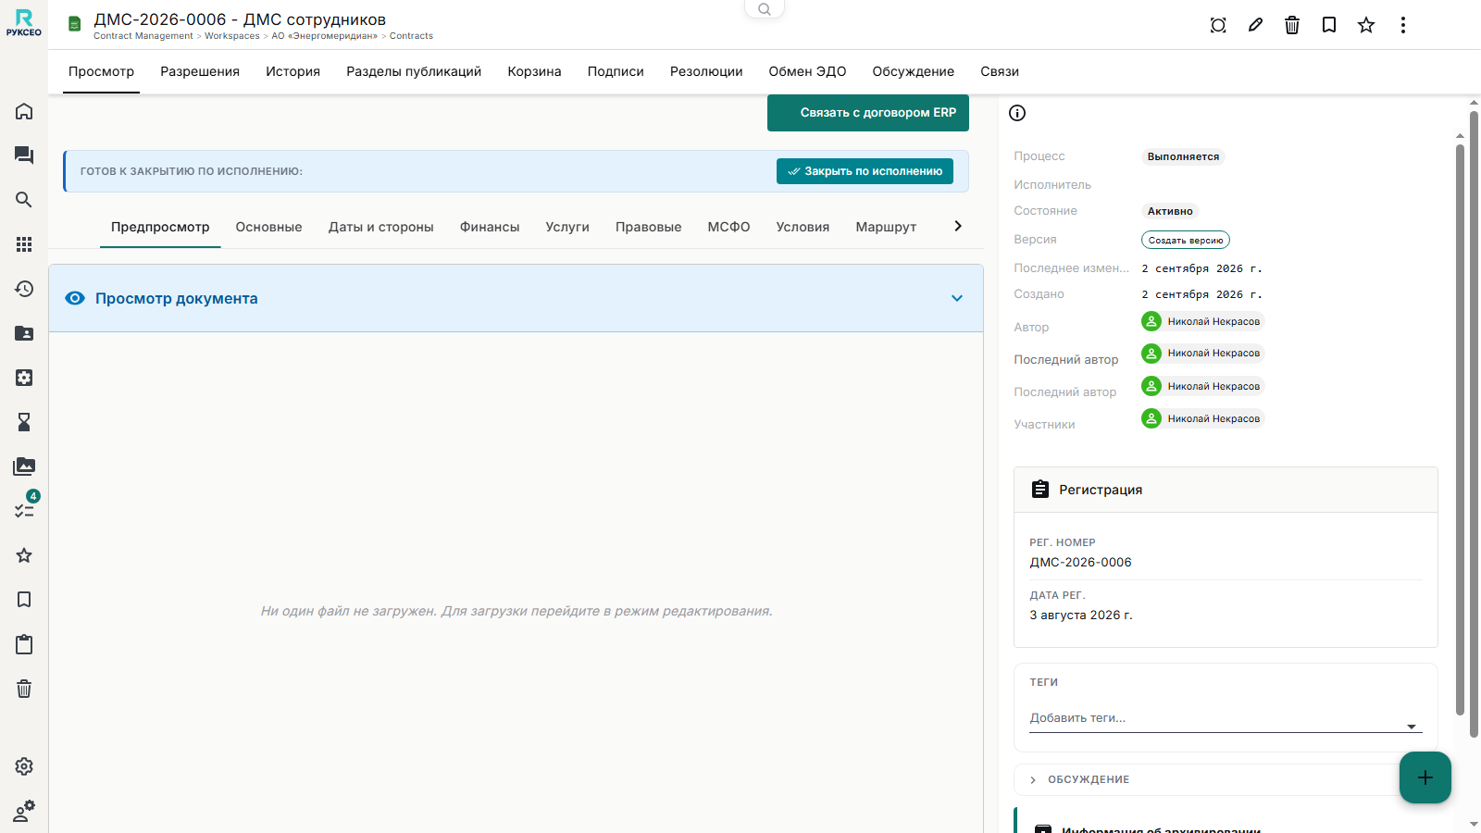Open the Обмен ЭДО tab
The image size is (1481, 833).
807,71
